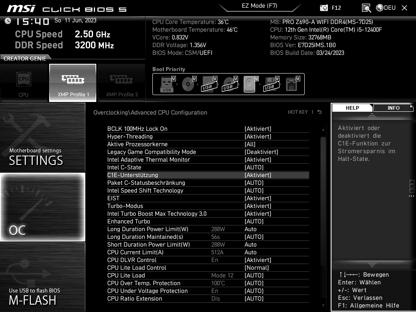Click the triple-arrow panel collapse icon
Viewport: 416px width, 312px height.
[x=411, y=196]
